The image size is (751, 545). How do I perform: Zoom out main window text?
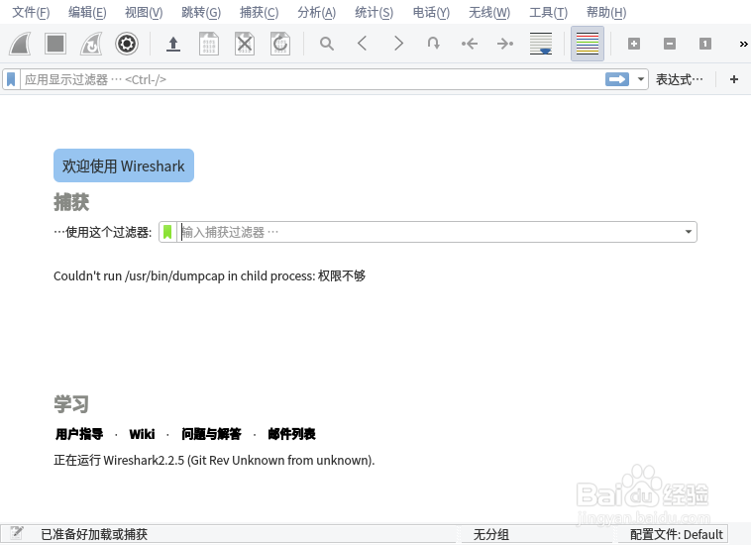670,44
